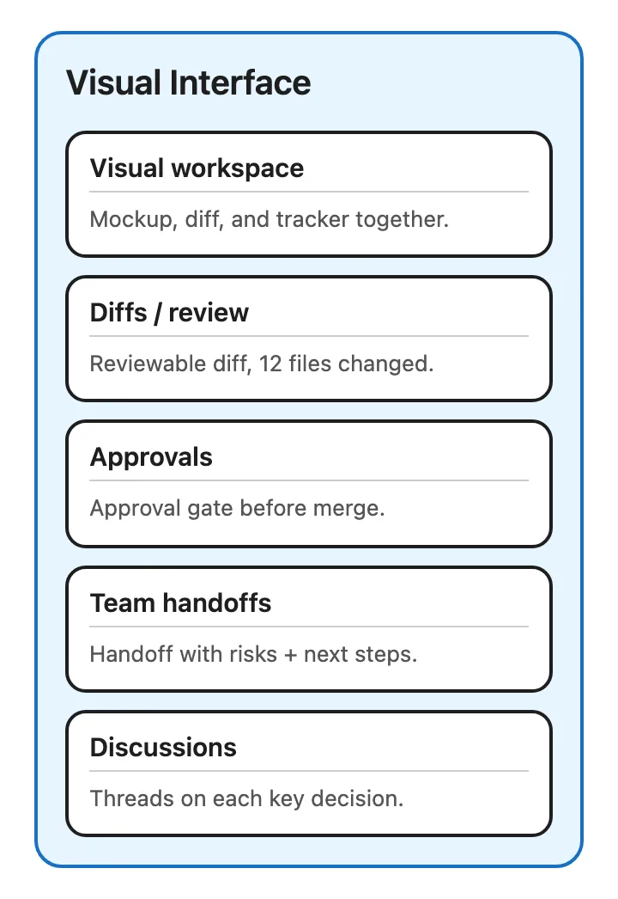The width and height of the screenshot is (618, 899).
Task: Click 'Handoff with risks + next steps.' text
Action: click(254, 654)
